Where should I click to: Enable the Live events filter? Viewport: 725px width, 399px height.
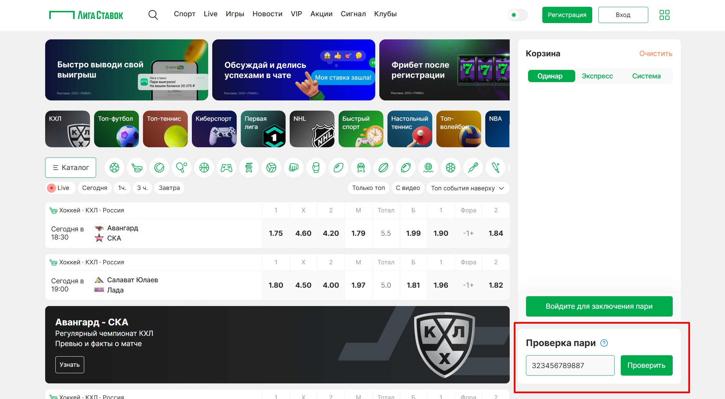(x=59, y=188)
